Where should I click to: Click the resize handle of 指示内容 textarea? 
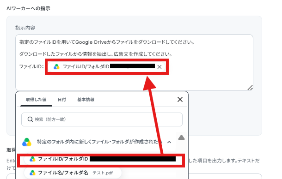[250, 88]
